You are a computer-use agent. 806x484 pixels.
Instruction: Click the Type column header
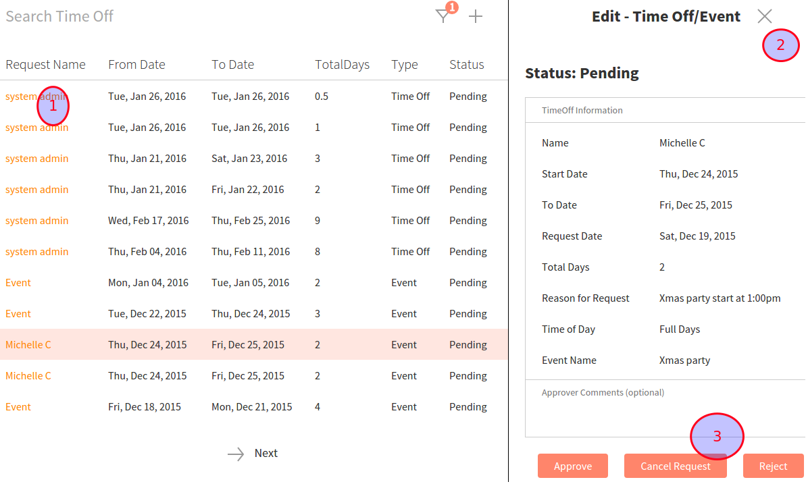(x=404, y=65)
